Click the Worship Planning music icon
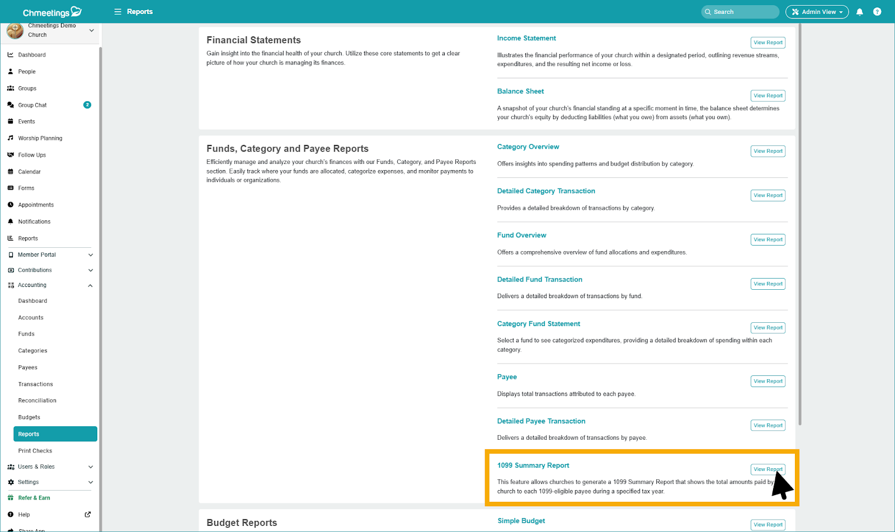The width and height of the screenshot is (895, 532). click(11, 138)
